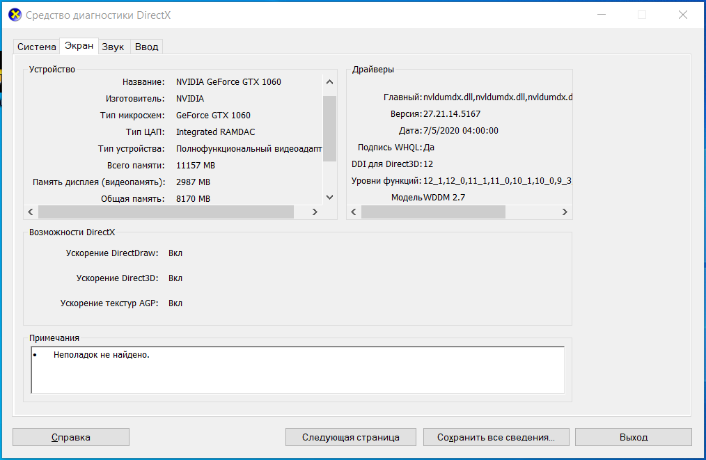The height and width of the screenshot is (460, 706).
Task: Click the driver version 27.21.14.5167
Action: (452, 114)
